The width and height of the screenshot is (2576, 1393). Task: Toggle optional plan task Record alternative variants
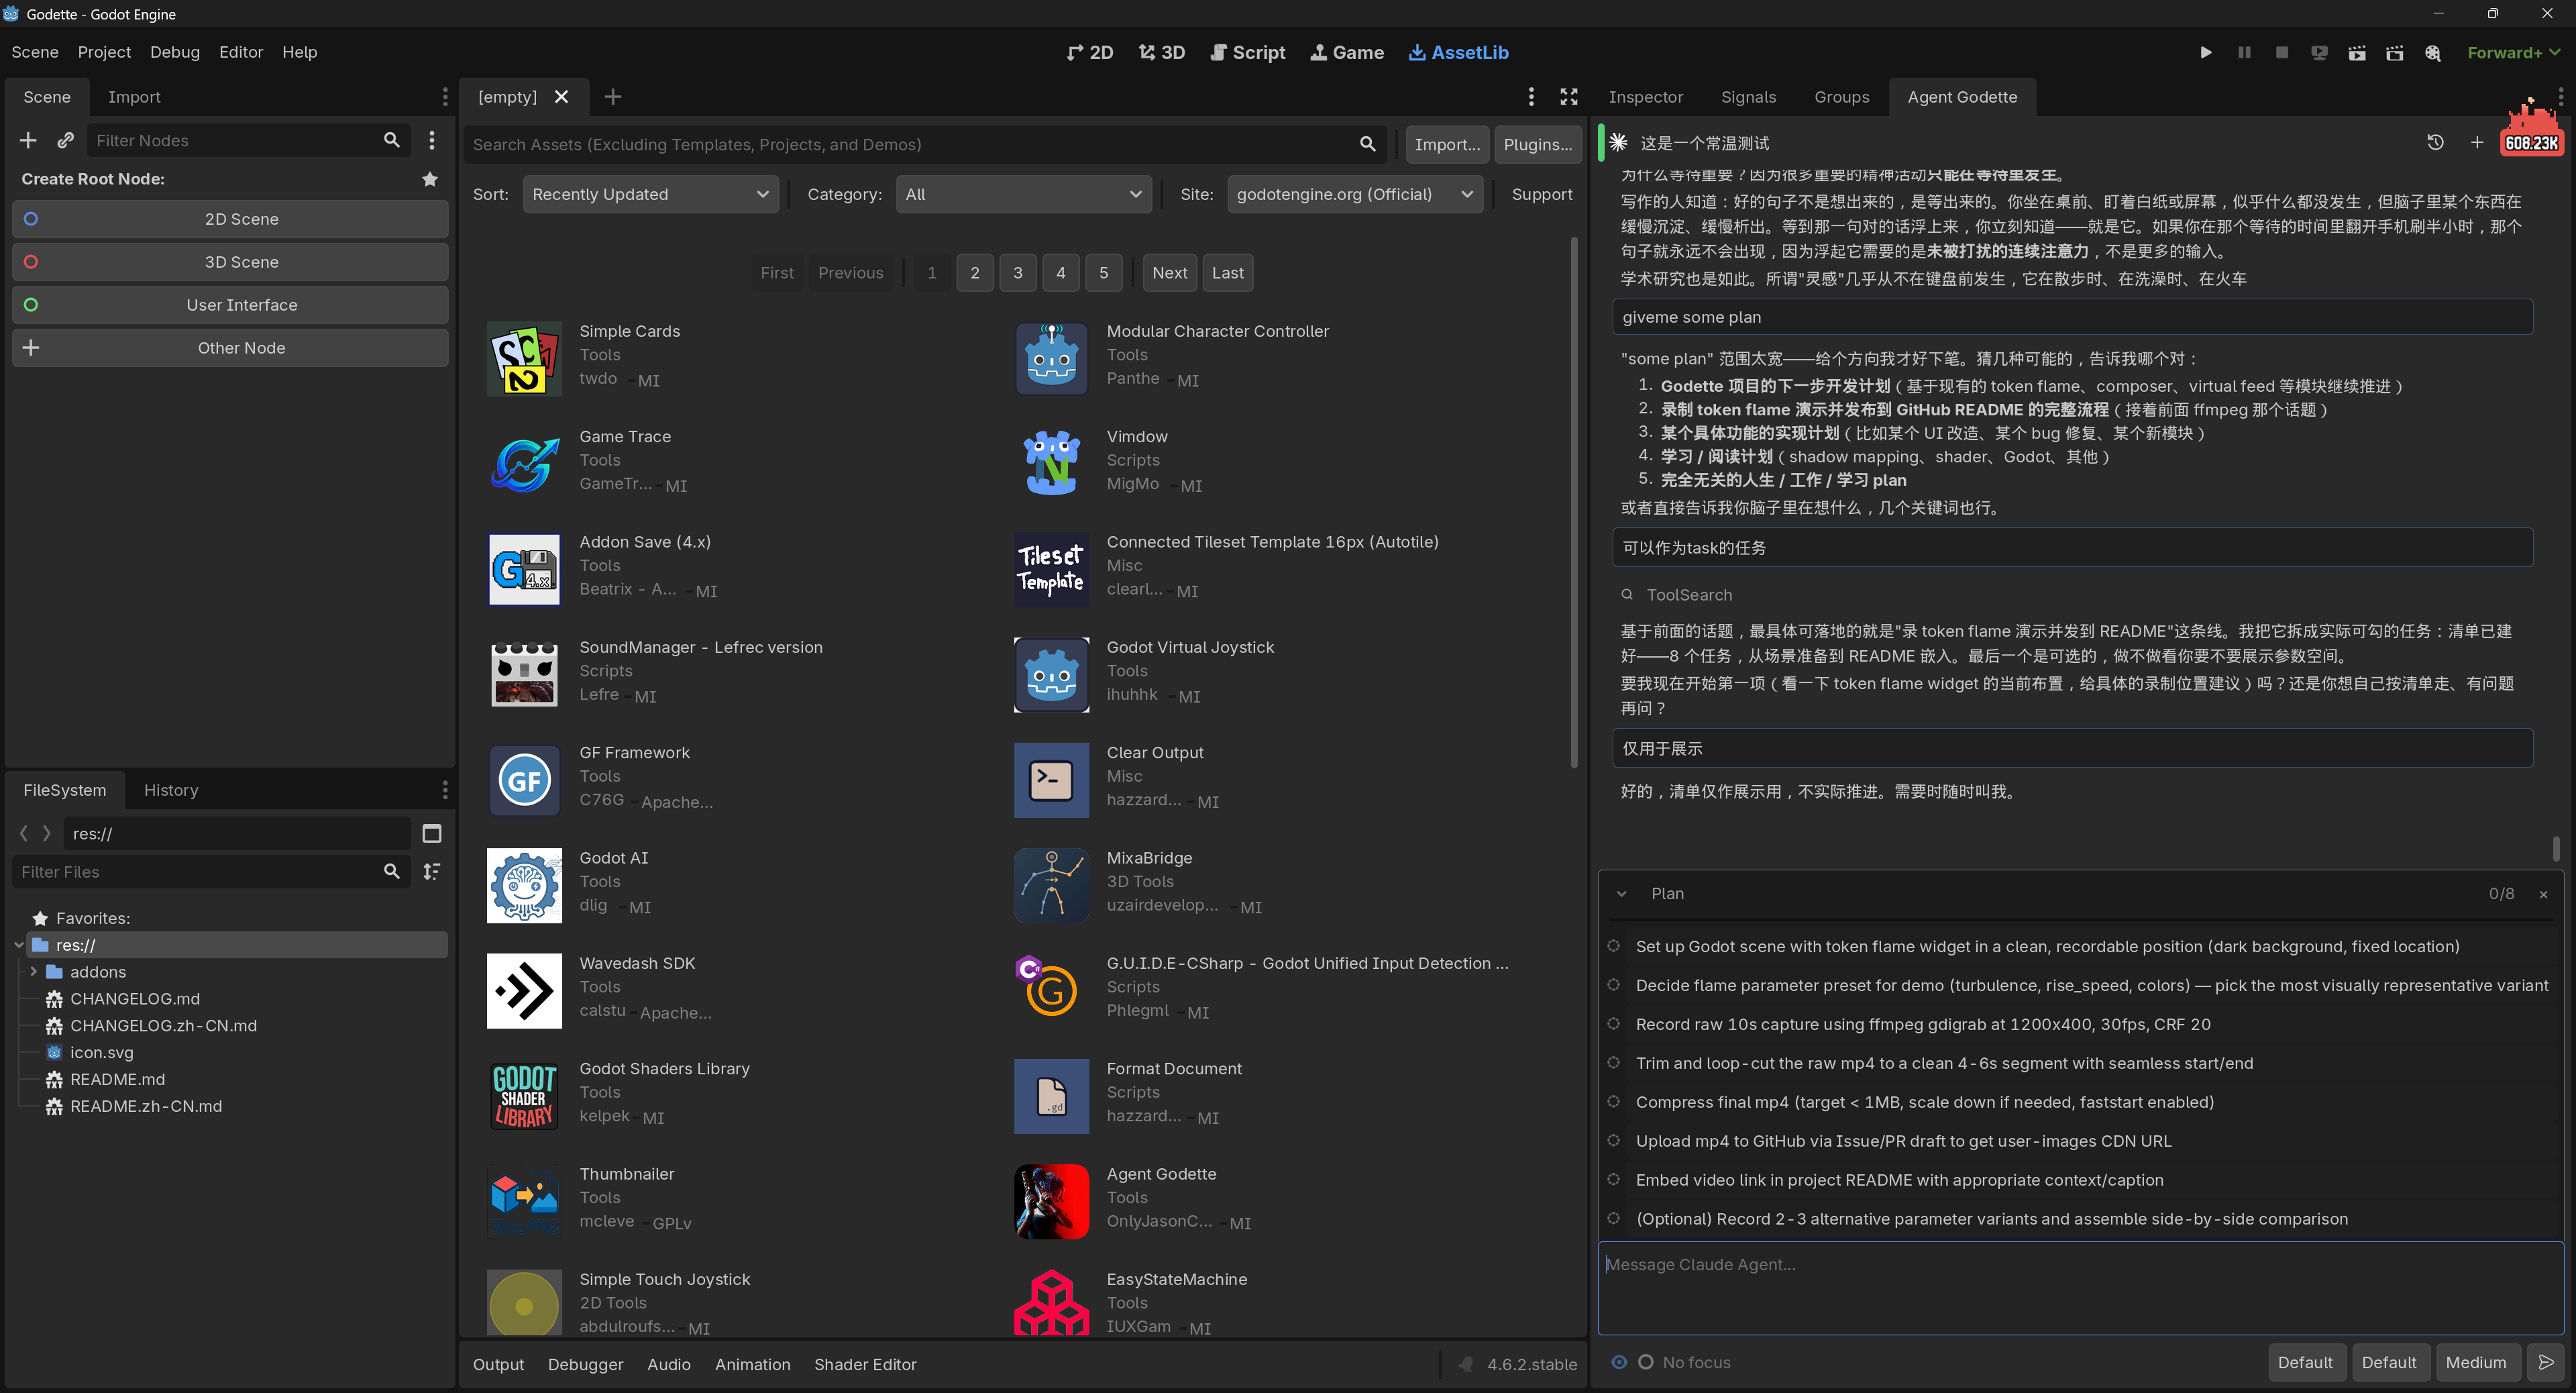point(1613,1218)
